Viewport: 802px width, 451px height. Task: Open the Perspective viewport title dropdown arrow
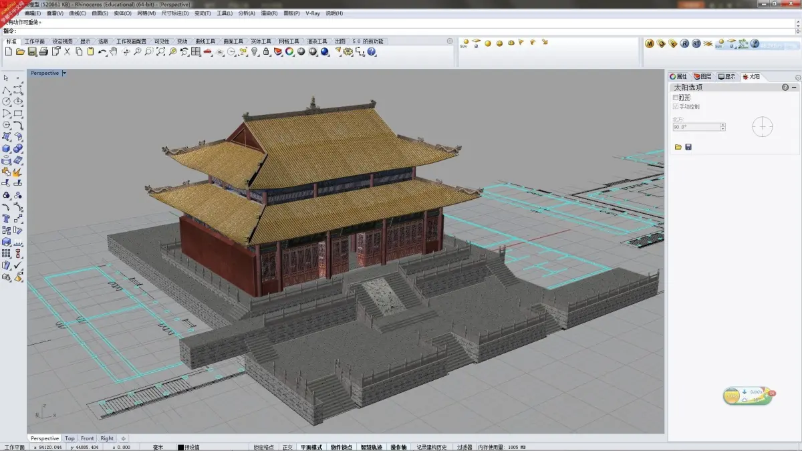(x=64, y=73)
